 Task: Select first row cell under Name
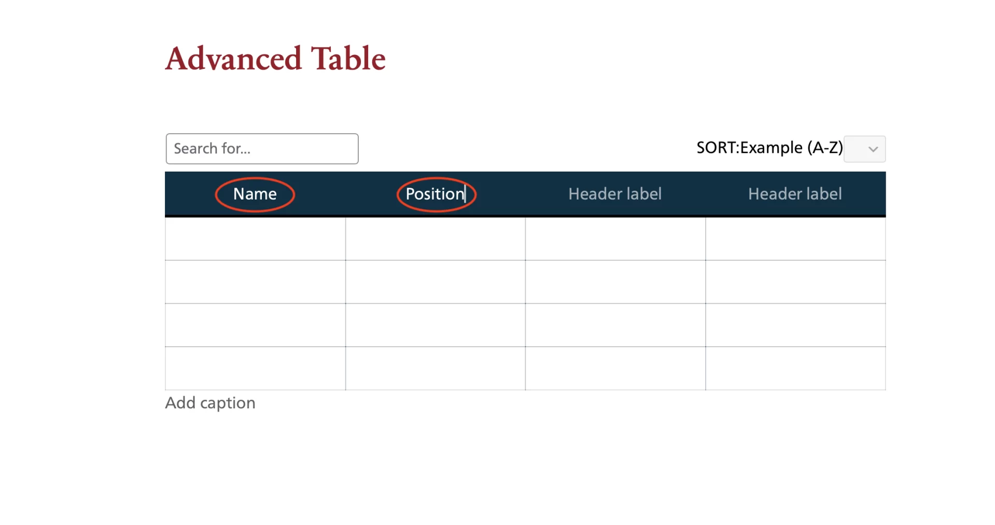point(255,239)
